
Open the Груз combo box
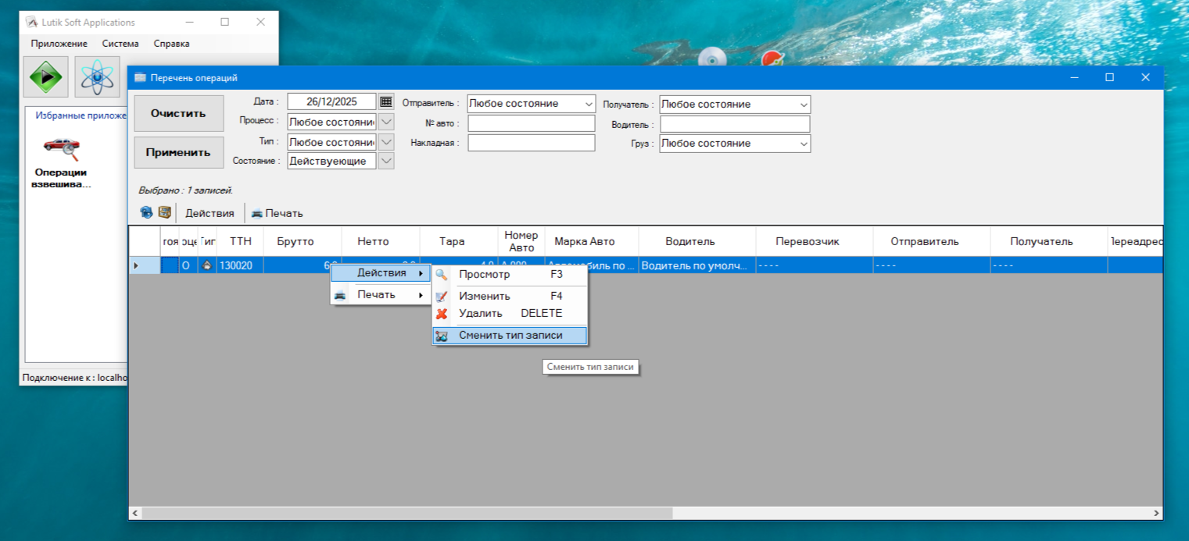click(x=734, y=144)
